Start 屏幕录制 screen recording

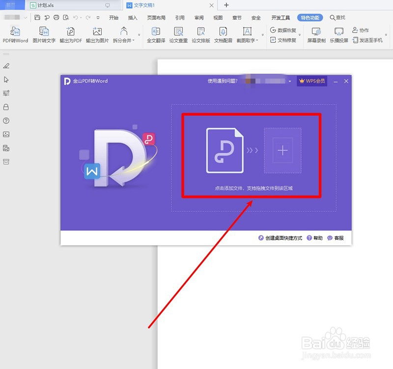click(x=316, y=34)
